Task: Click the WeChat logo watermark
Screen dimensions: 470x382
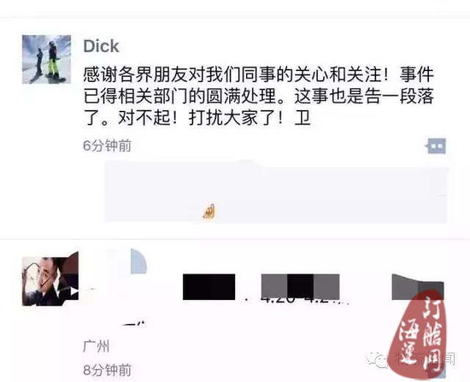Action: point(379,359)
